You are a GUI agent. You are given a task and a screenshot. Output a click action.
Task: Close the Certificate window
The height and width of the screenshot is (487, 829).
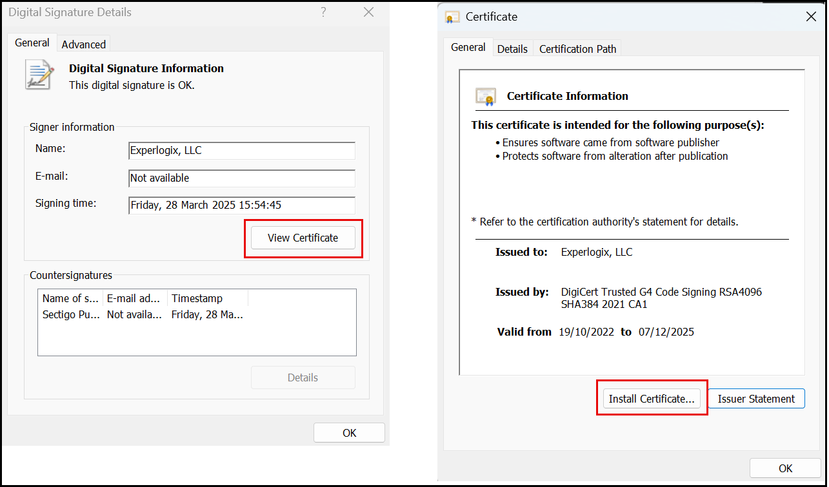tap(811, 17)
